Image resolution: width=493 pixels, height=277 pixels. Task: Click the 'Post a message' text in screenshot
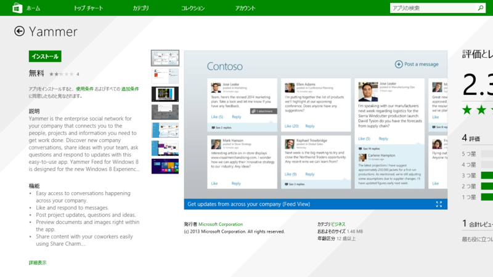[x=422, y=64]
